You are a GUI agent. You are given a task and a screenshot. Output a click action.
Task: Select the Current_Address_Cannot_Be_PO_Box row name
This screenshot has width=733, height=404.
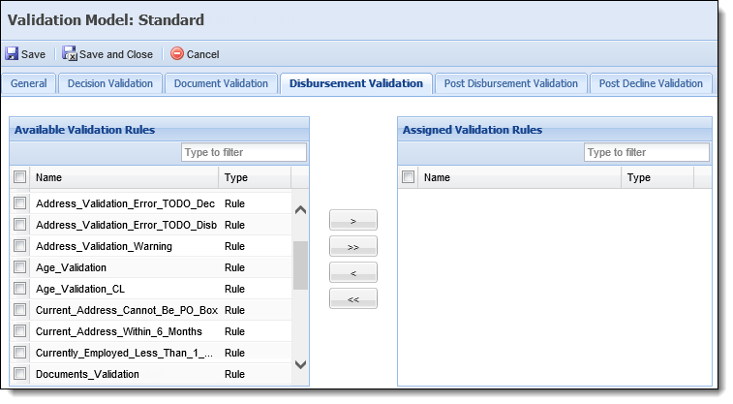click(127, 310)
